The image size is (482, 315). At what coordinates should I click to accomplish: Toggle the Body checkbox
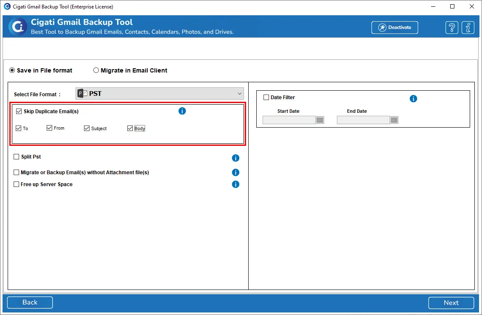(130, 128)
